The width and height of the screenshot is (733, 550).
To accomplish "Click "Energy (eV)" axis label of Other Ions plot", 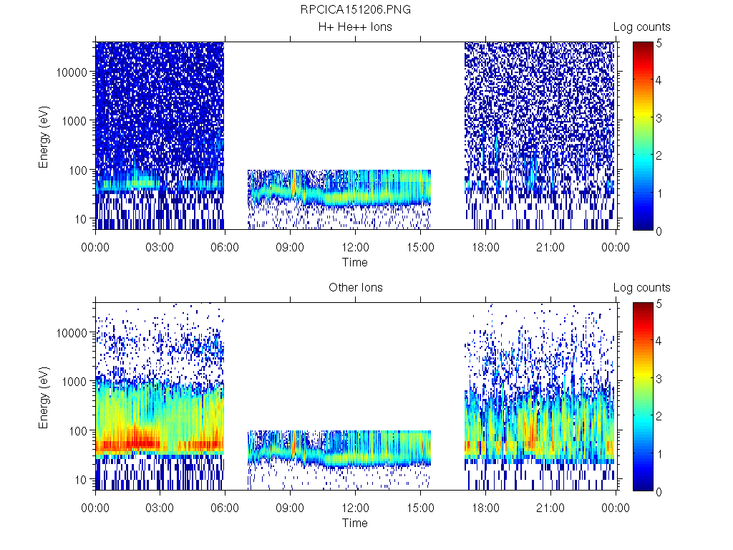I will [44, 397].
